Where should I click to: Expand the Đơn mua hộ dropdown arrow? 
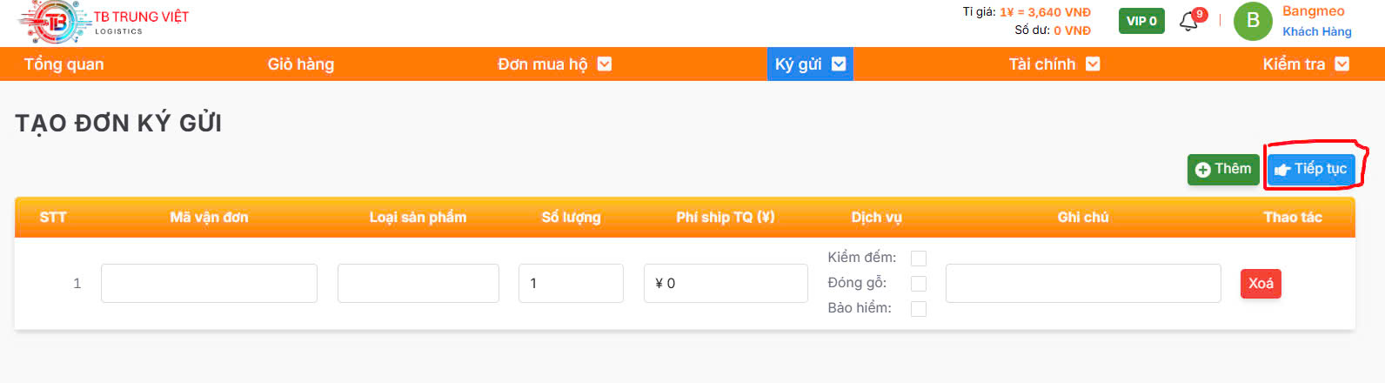(x=605, y=64)
